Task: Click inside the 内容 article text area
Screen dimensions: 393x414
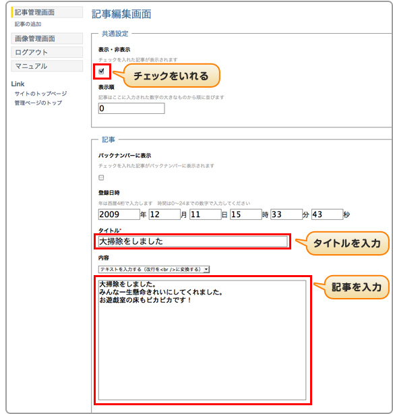Action: 202,341
